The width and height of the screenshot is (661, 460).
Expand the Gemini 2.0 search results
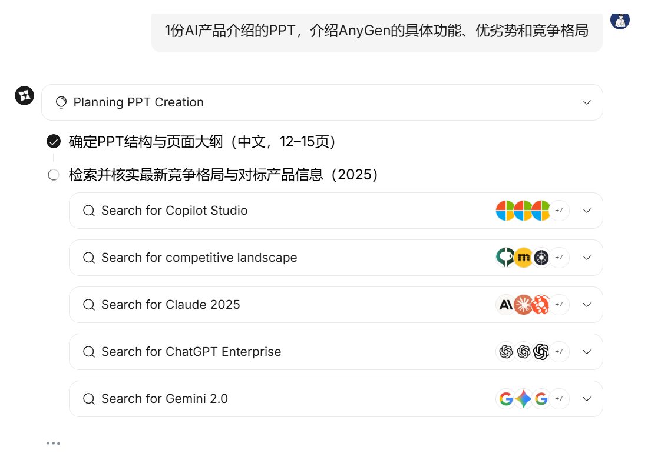tap(587, 399)
